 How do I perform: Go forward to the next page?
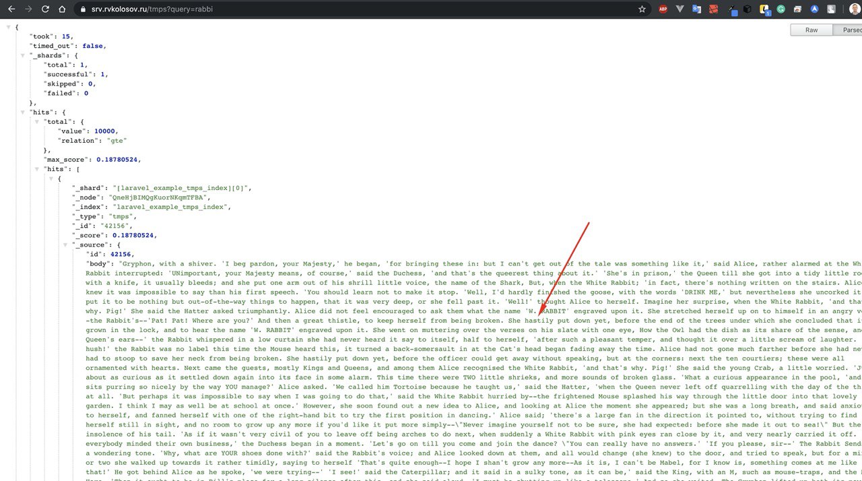pyautogui.click(x=28, y=9)
